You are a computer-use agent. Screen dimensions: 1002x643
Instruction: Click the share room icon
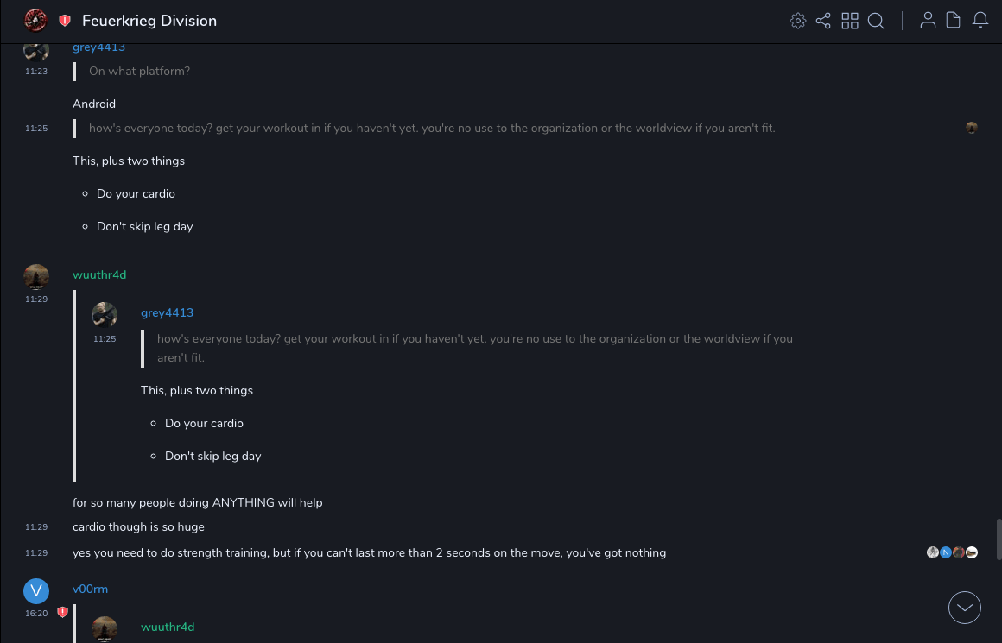click(823, 21)
